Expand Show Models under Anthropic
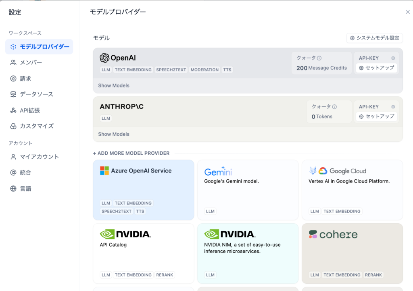 (x=114, y=134)
